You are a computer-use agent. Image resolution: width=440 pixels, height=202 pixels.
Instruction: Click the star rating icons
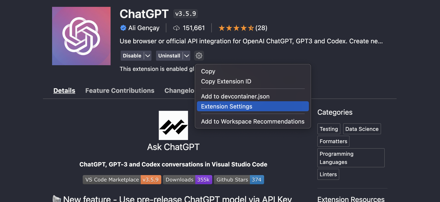click(x=236, y=28)
